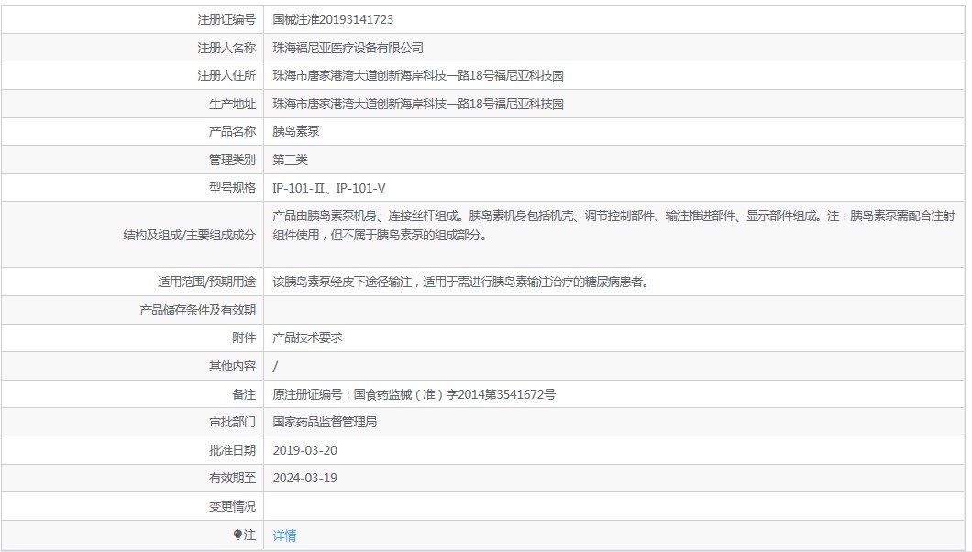This screenshot has height=552, width=972.
Task: Select remark 原注册证编号 国食药监械(准)字2014第3541672号
Action: tap(414, 394)
